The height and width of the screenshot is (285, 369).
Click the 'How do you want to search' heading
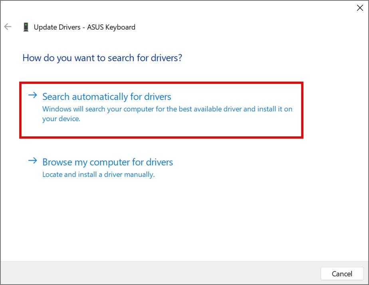point(102,58)
